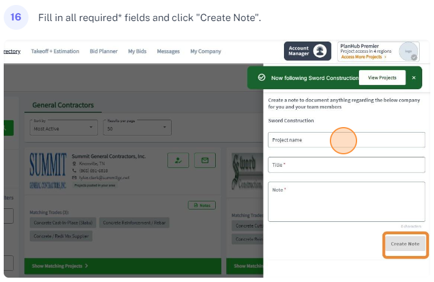Click the Summit General Contractors logo
The width and height of the screenshot is (434, 282).
[x=48, y=170]
